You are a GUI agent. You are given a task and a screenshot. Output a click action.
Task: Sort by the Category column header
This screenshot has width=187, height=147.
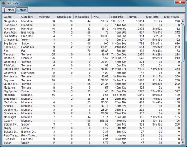click(29, 17)
